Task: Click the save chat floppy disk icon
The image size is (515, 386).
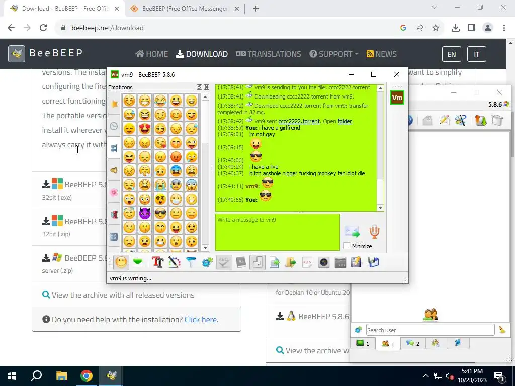Action: (x=374, y=262)
